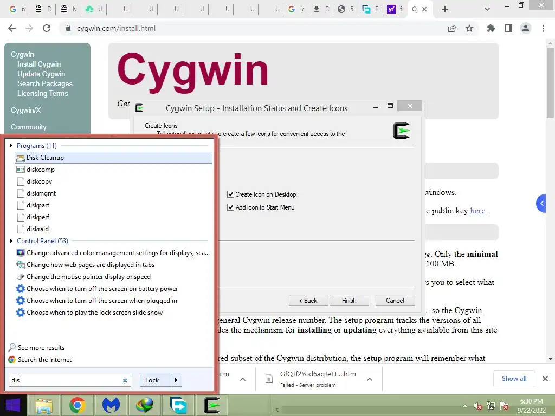The width and height of the screenshot is (555, 416).
Task: Bookmark this page with the star icon
Action: 469,28
